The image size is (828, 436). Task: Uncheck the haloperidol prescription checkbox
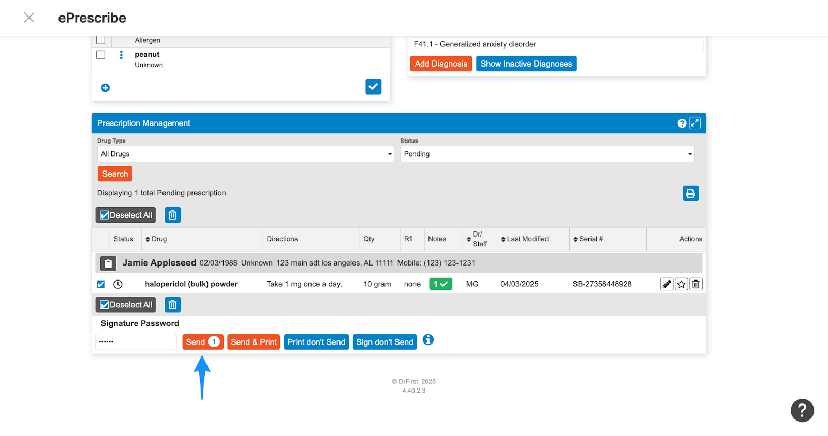(101, 284)
